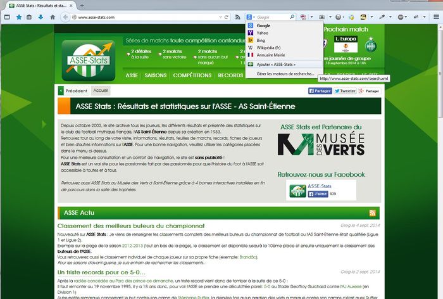Click the Tweeter button
This screenshot has width=443, height=299.
tap(345, 91)
